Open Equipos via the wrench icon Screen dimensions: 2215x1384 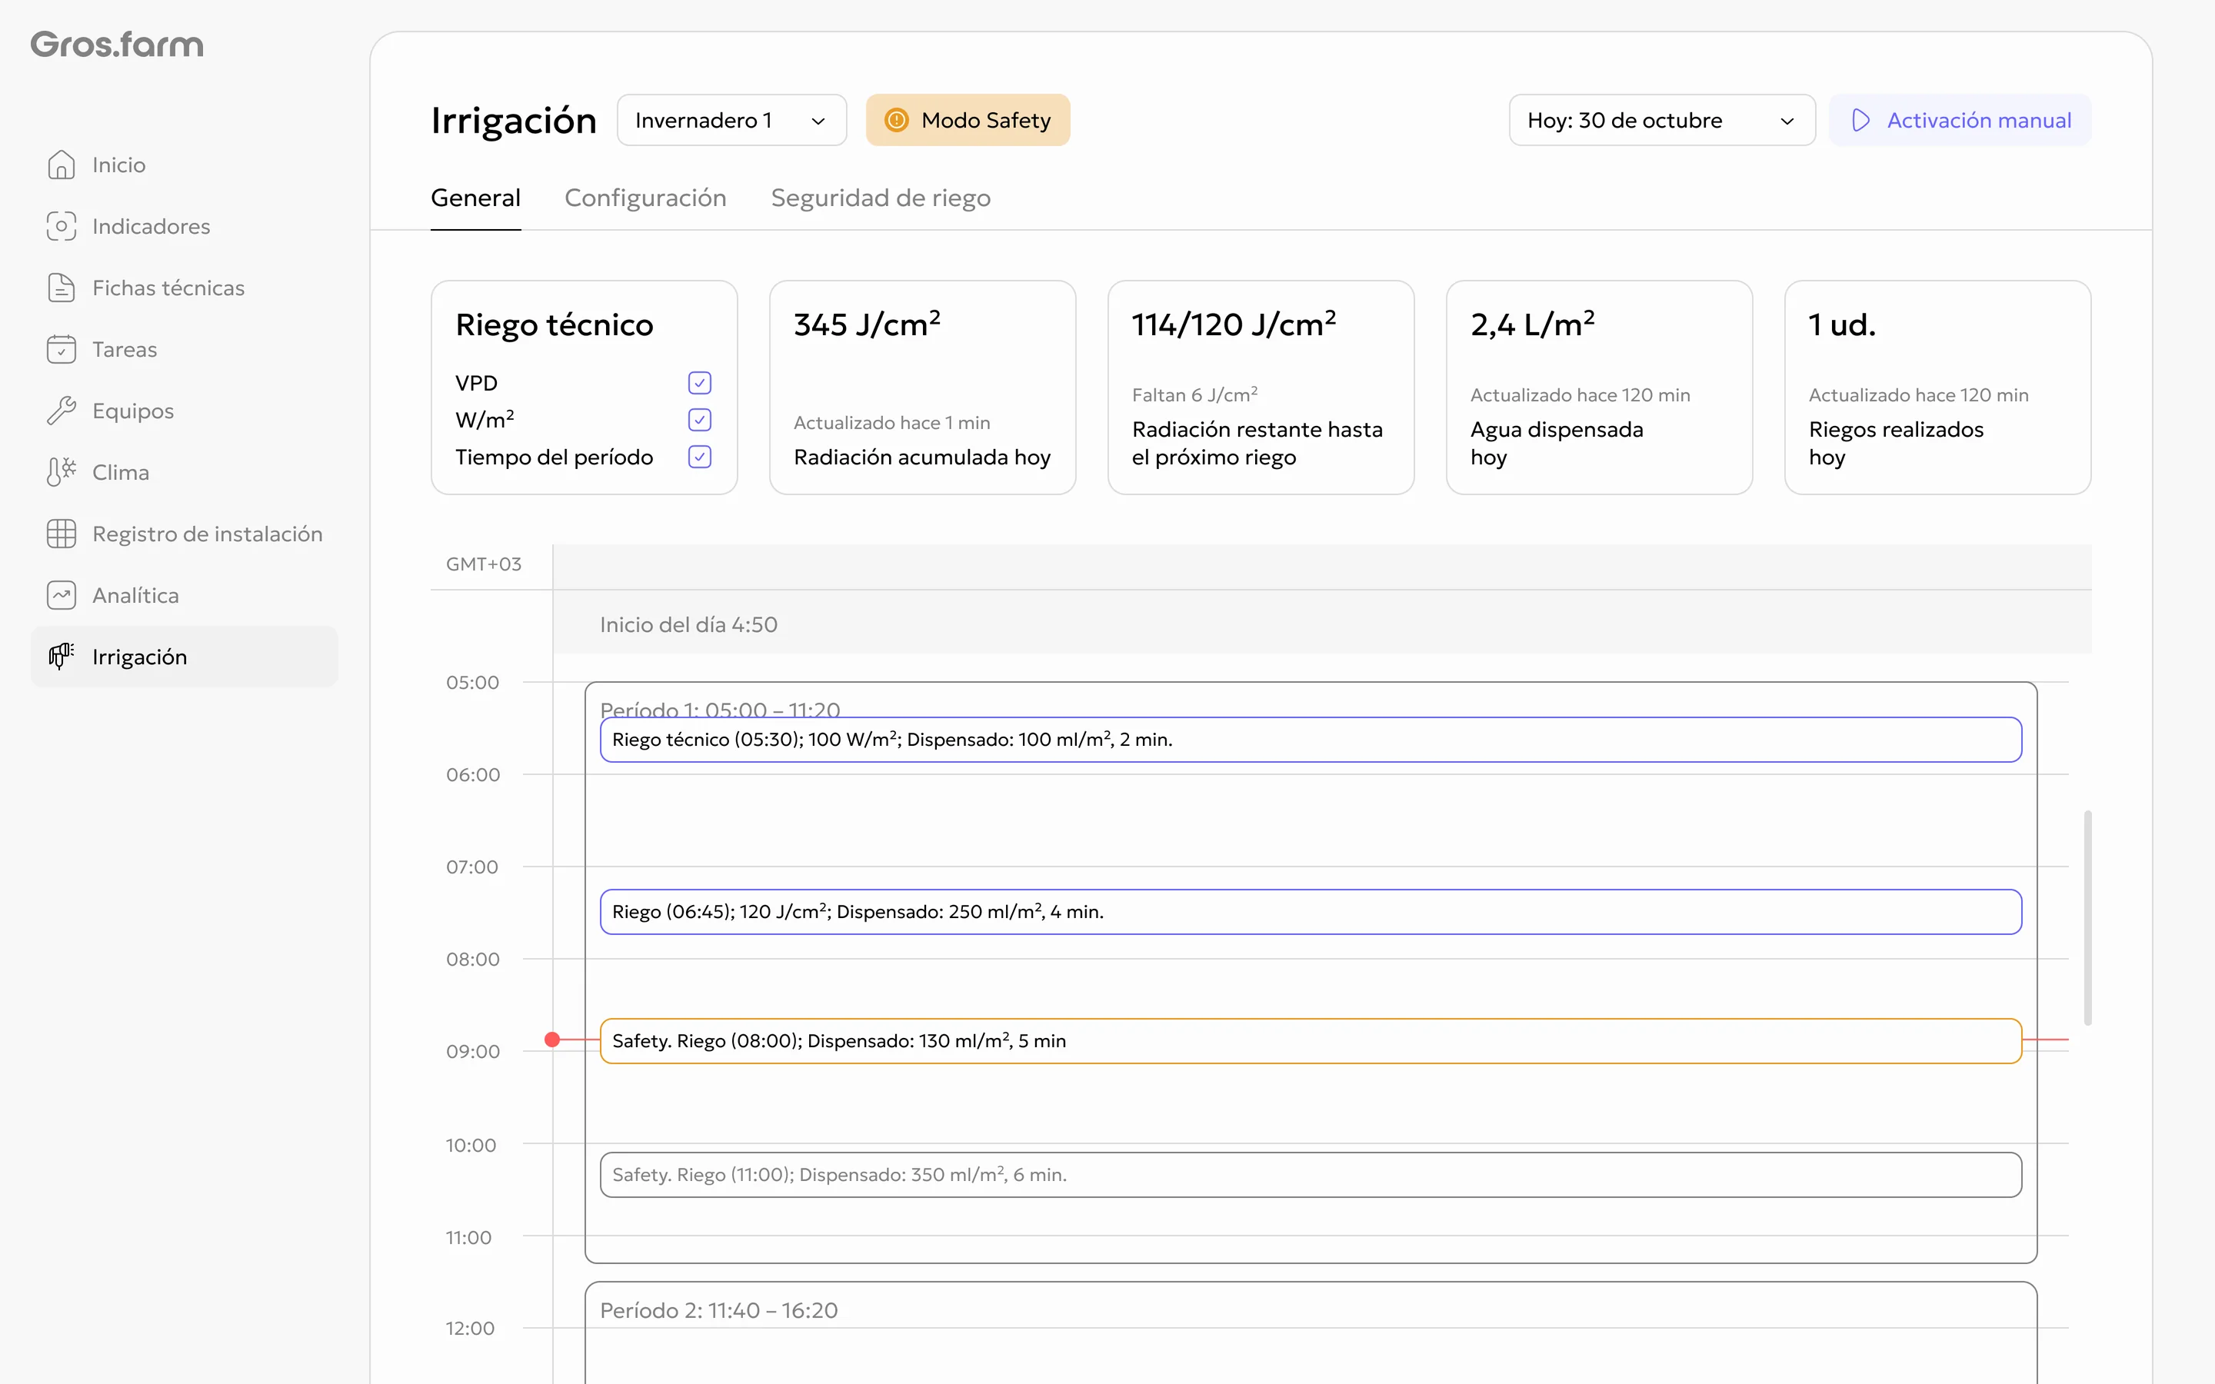tap(62, 410)
